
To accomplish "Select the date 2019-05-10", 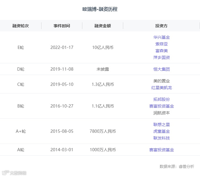I will (x=62, y=84).
